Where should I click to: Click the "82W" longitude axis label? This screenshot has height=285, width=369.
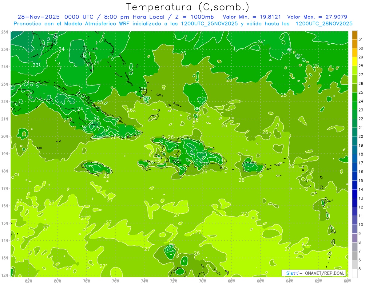point(29,281)
